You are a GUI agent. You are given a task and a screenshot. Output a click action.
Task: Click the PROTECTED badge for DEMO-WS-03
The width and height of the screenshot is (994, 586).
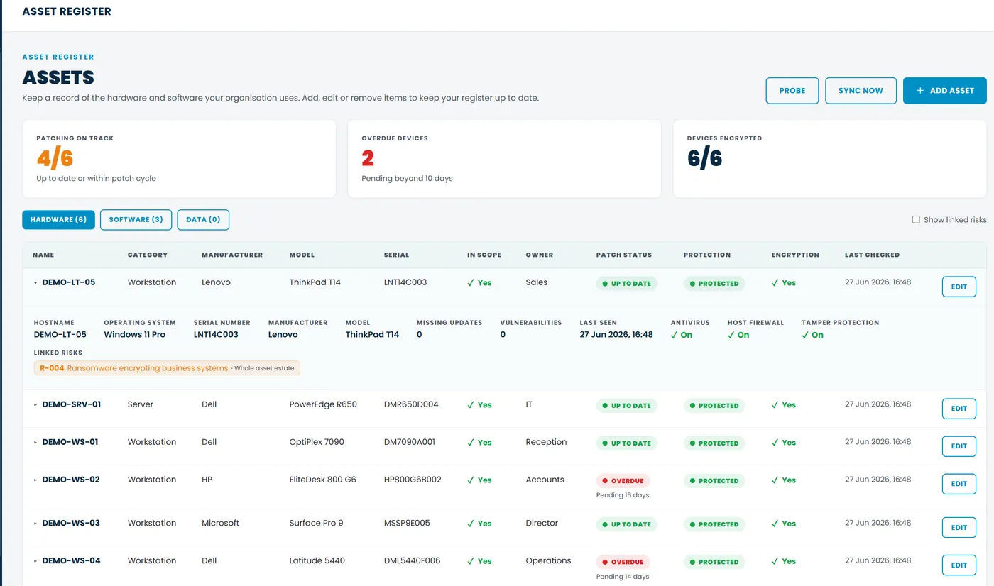coord(714,524)
